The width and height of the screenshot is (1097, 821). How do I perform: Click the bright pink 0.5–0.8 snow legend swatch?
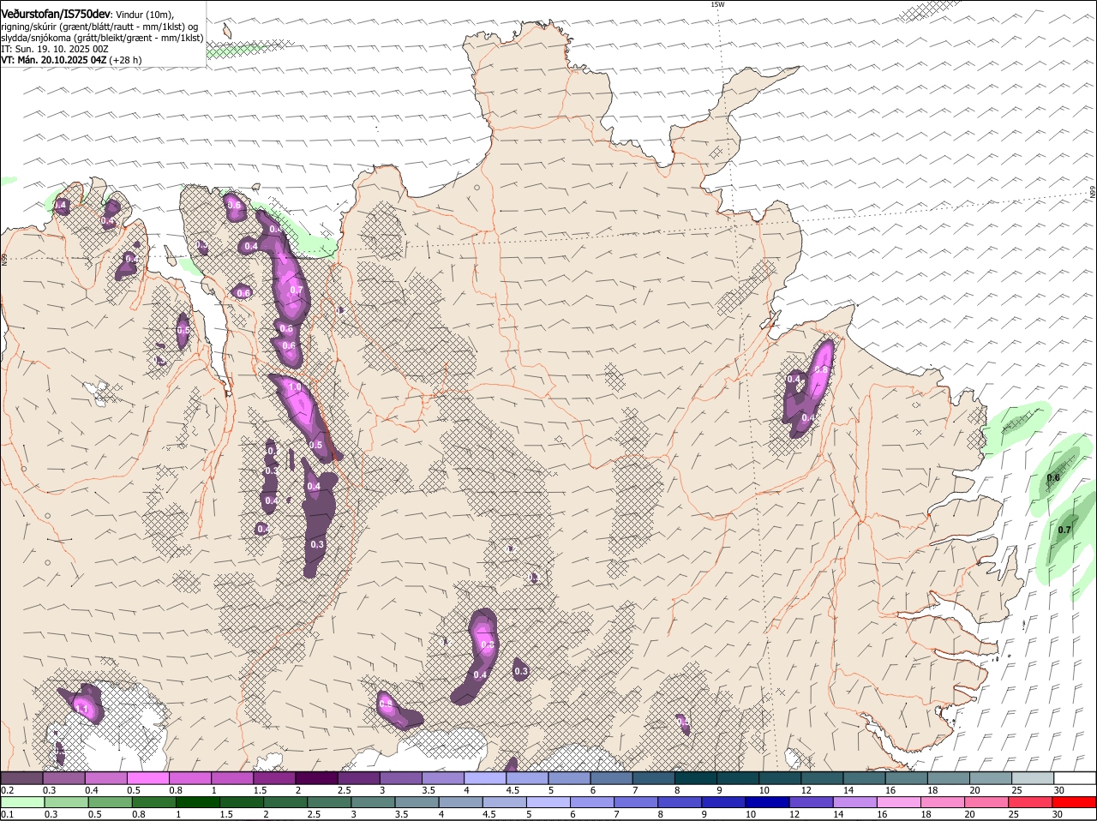point(148,778)
